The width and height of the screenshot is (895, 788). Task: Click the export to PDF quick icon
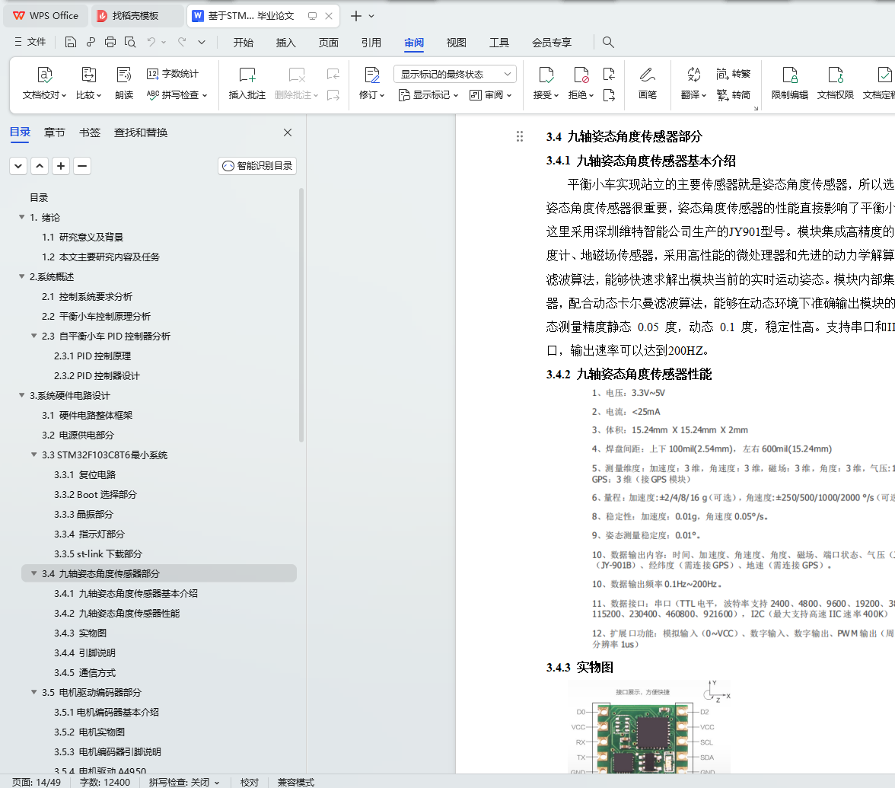coord(91,43)
